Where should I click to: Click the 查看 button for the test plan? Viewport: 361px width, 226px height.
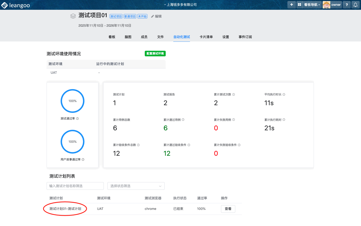pos(228,209)
